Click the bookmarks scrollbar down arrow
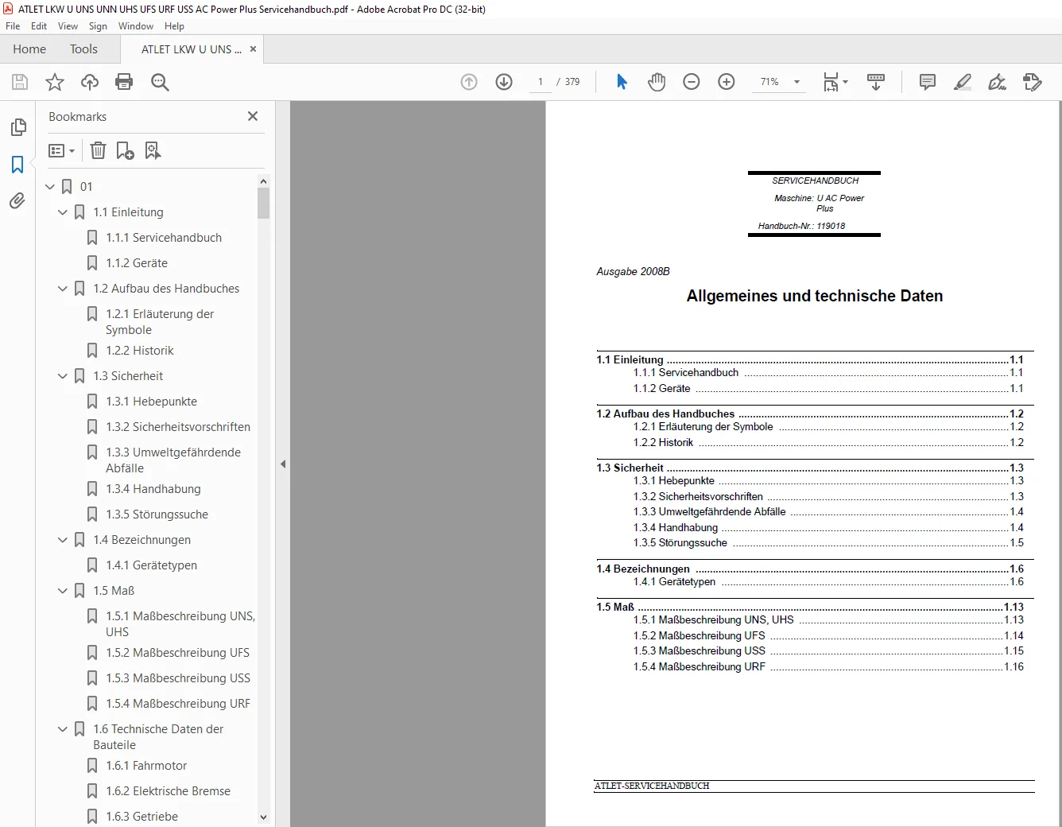The width and height of the screenshot is (1062, 827). (x=263, y=817)
